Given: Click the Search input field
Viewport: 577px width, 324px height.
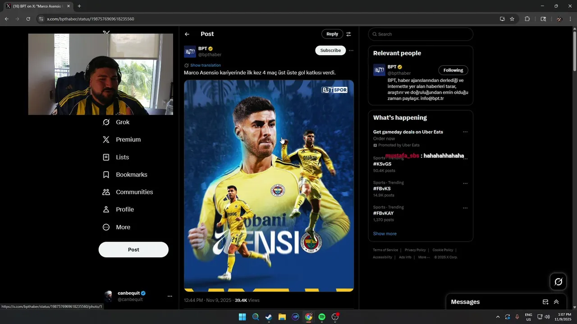Looking at the screenshot, I should point(421,34).
